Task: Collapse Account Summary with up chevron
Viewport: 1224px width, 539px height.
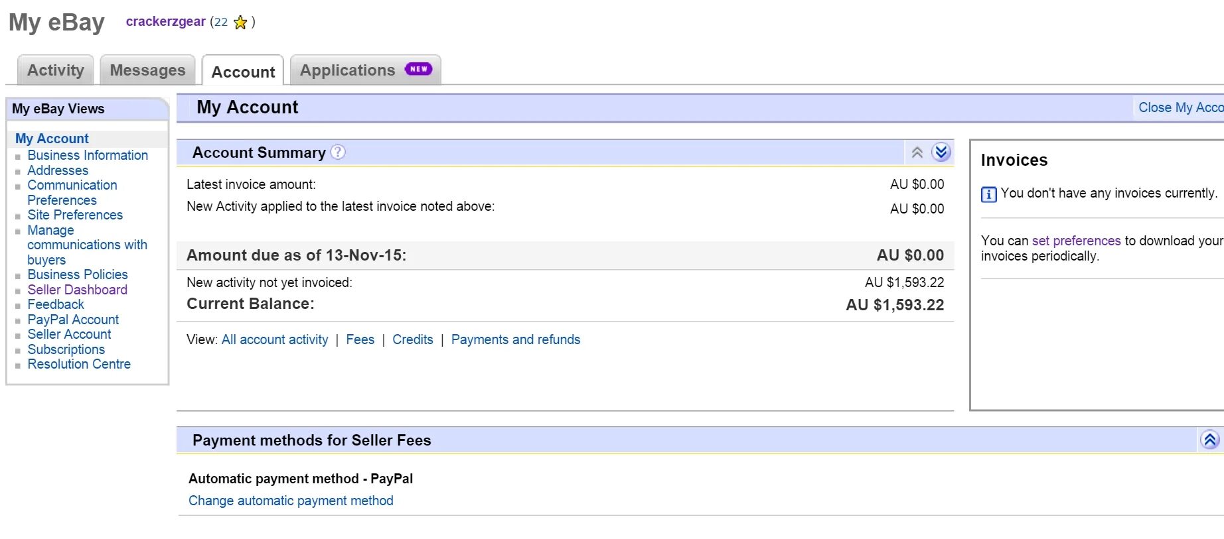Action: point(917,152)
